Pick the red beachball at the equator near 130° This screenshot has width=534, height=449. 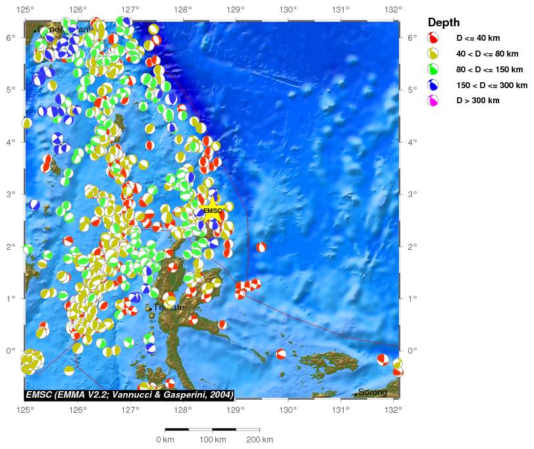click(x=281, y=354)
